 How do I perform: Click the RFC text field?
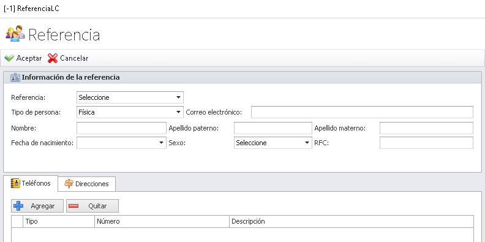pyautogui.click(x=427, y=143)
